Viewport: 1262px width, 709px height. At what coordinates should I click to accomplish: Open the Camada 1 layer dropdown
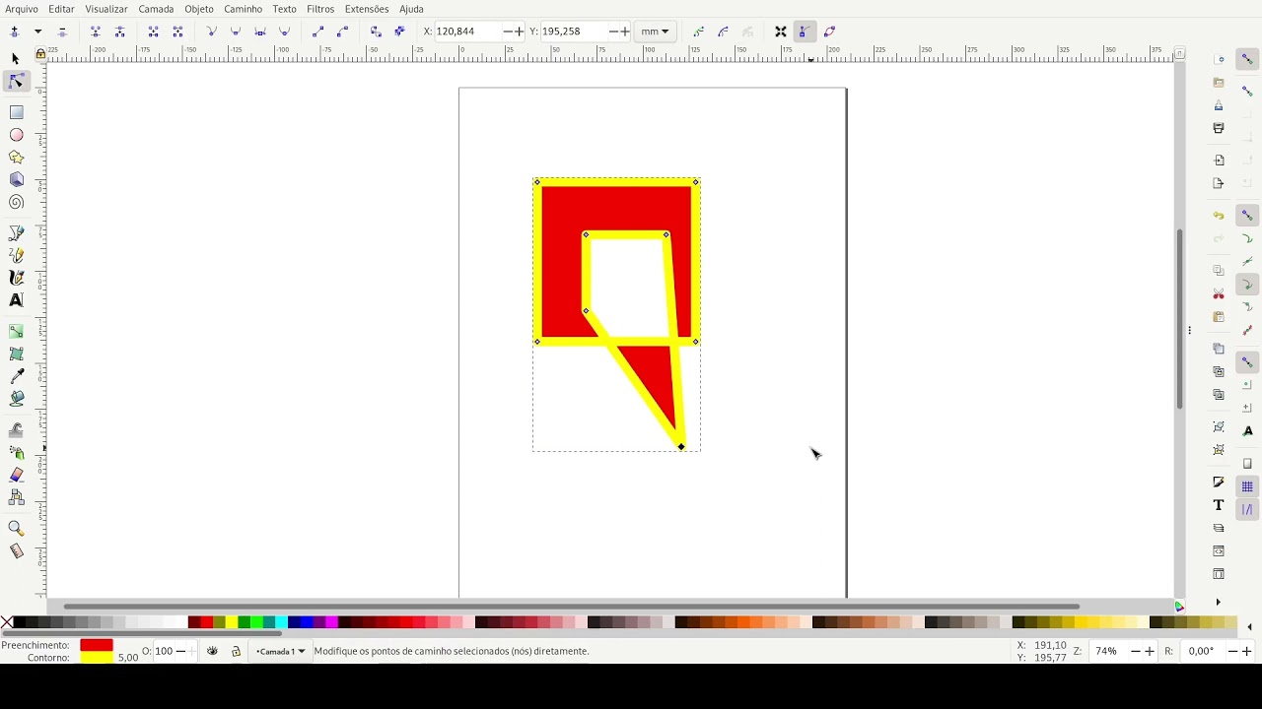[x=280, y=651]
